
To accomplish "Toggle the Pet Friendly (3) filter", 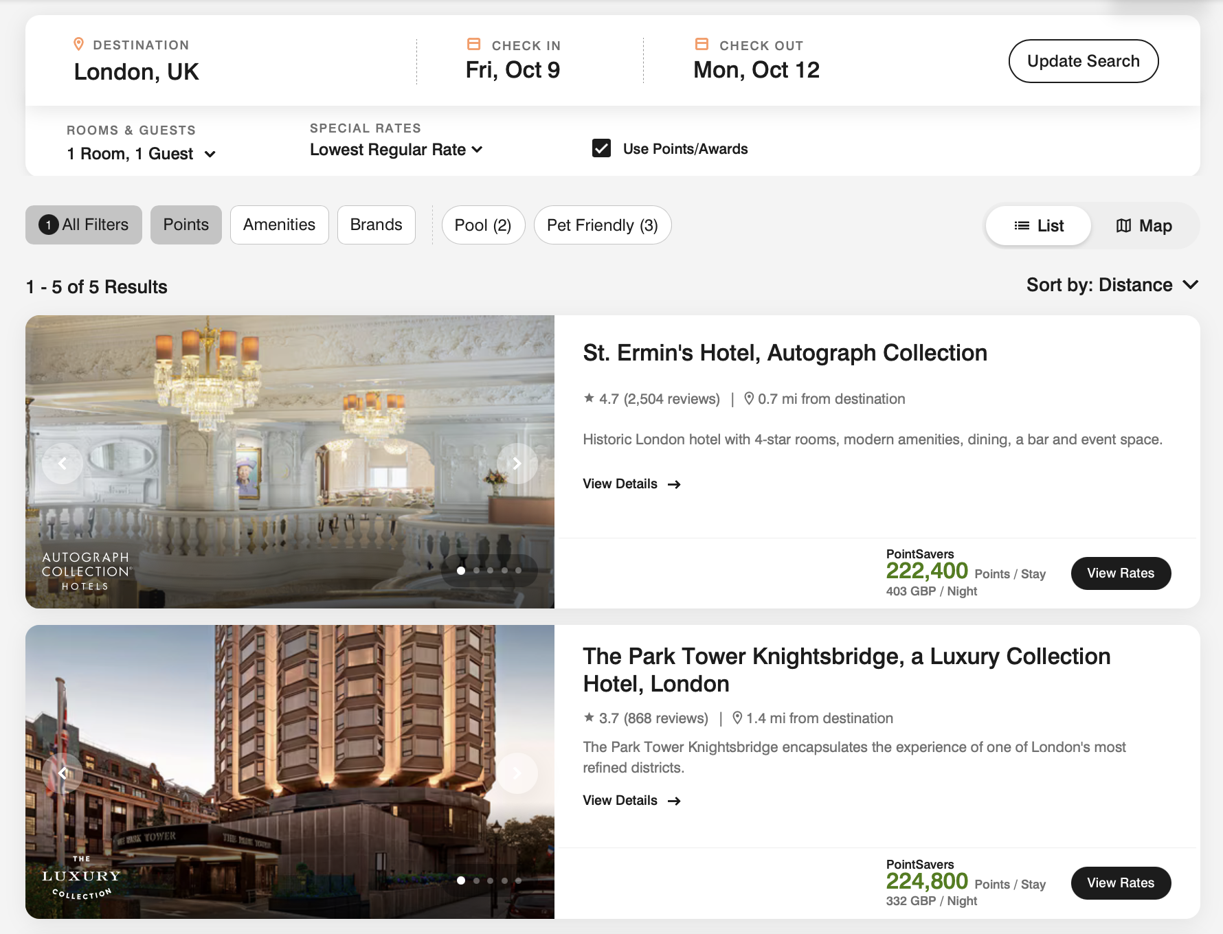I will coord(603,225).
